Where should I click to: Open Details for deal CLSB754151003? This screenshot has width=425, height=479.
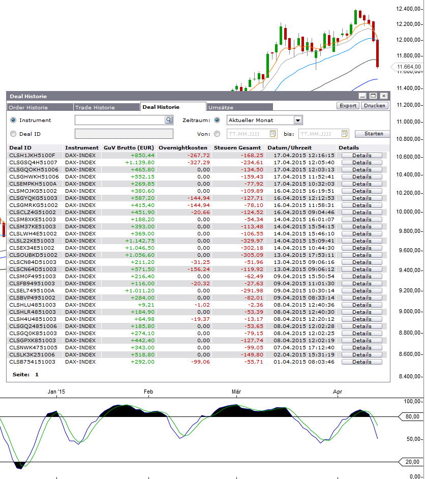tap(362, 362)
